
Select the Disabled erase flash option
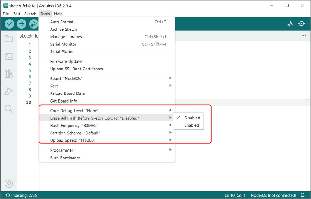point(188,118)
